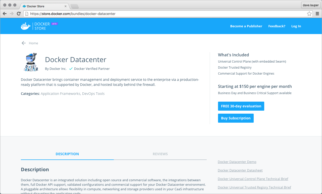322x194 pixels.
Task: Close the Docker Store browser tab
Action: coord(66,6)
